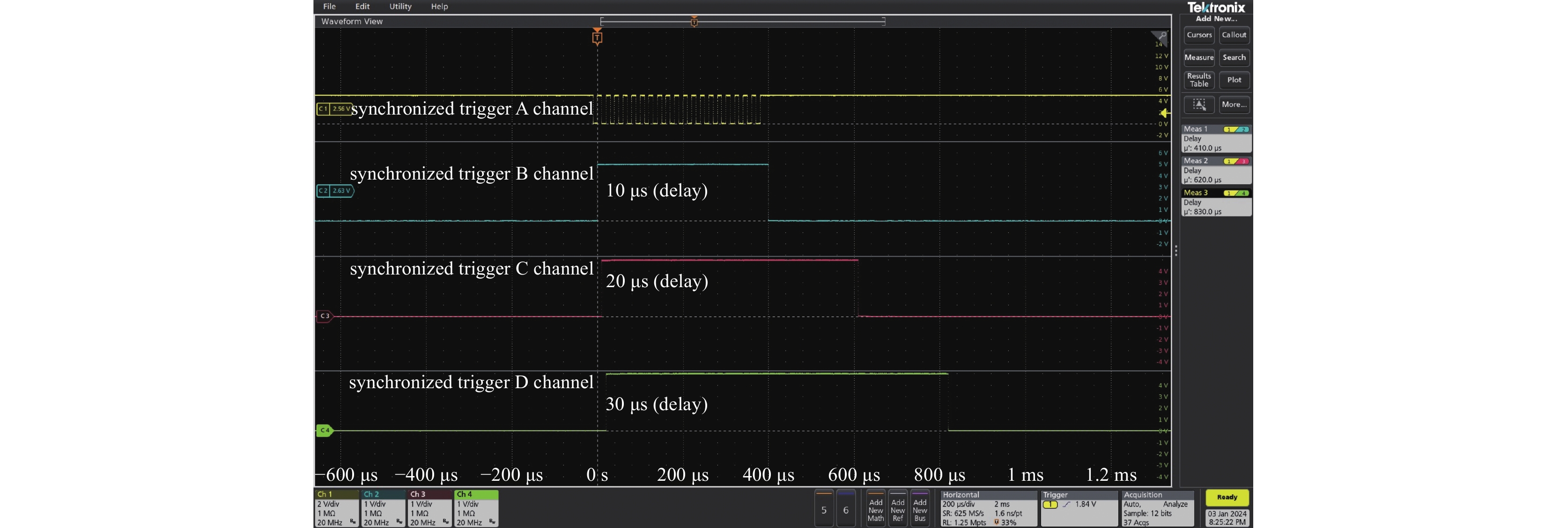Click the C3 channel handle badge
Image resolution: width=1567 pixels, height=528 pixels.
click(325, 316)
